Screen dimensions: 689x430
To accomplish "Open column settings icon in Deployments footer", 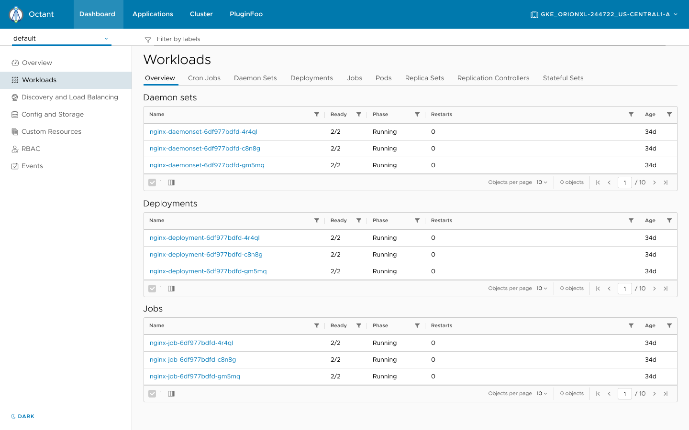I will [x=171, y=288].
